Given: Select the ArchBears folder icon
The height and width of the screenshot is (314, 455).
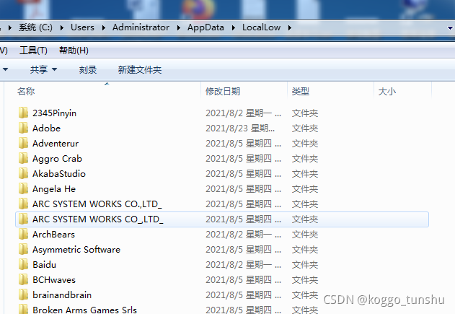Looking at the screenshot, I should point(23,234).
